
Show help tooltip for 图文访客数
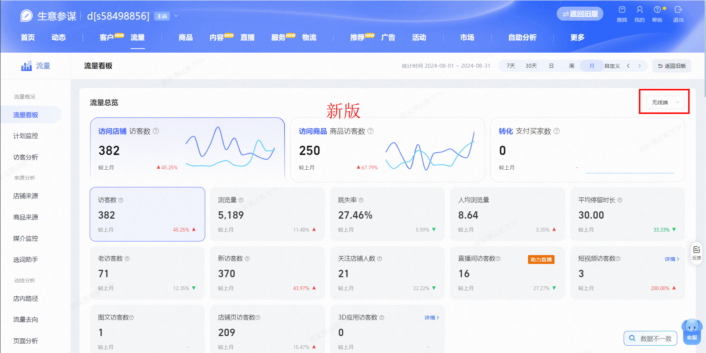pyautogui.click(x=132, y=318)
